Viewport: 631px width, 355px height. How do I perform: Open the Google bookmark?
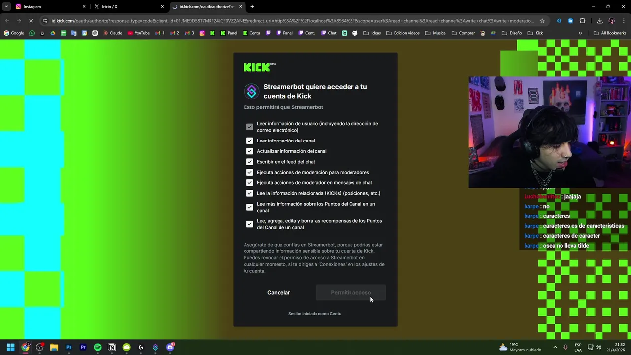[14, 33]
